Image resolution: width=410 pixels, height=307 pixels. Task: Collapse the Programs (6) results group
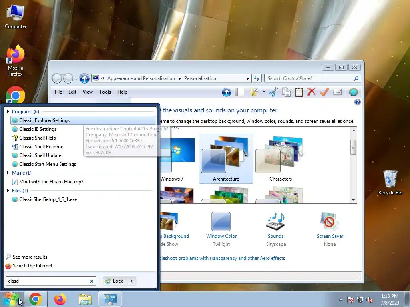click(8, 112)
